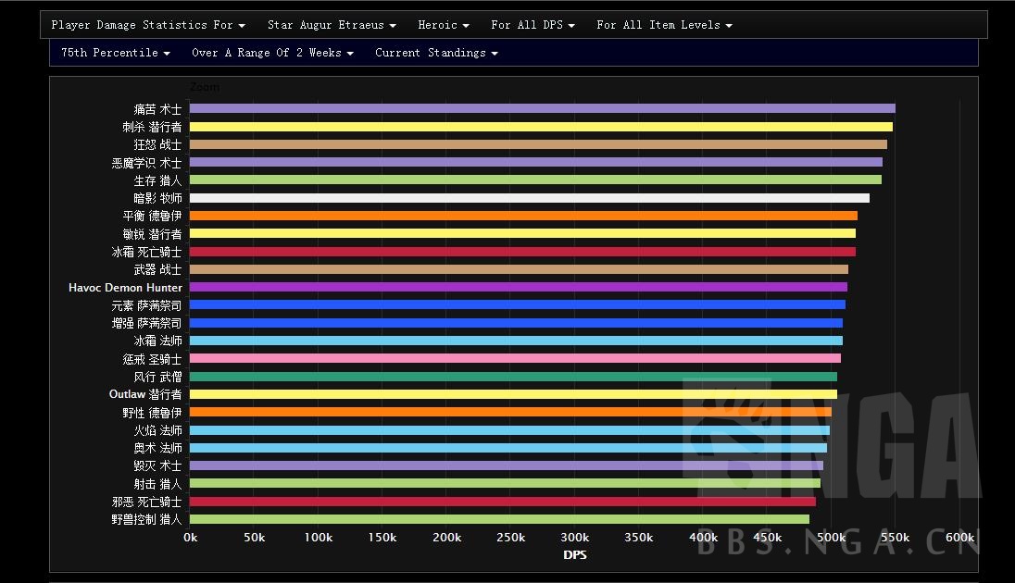Click the top purple 痛苦 术士 bar

(x=542, y=108)
